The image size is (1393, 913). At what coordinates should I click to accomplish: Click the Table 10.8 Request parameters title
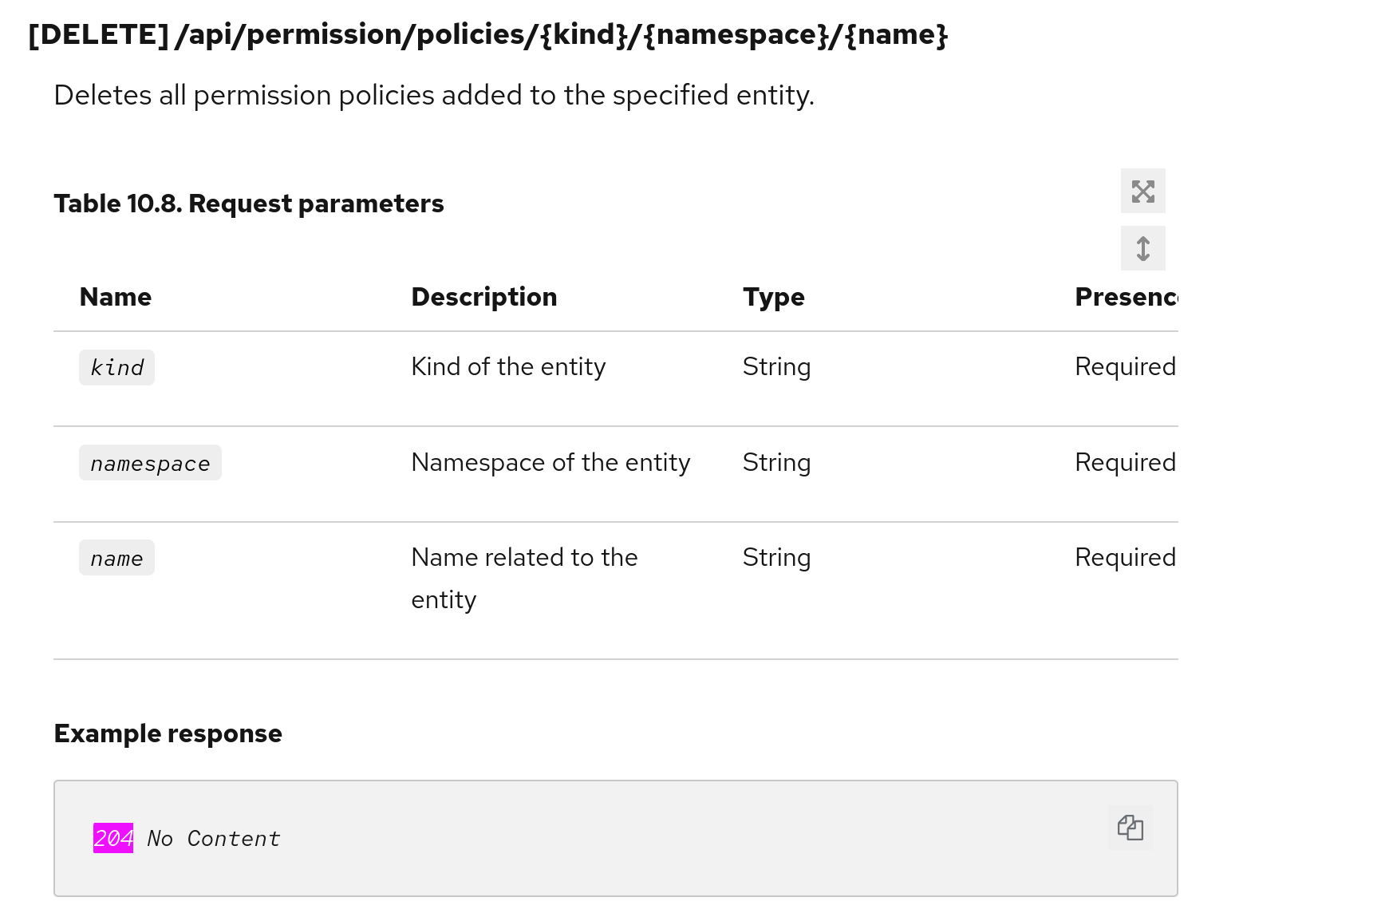[x=248, y=204]
